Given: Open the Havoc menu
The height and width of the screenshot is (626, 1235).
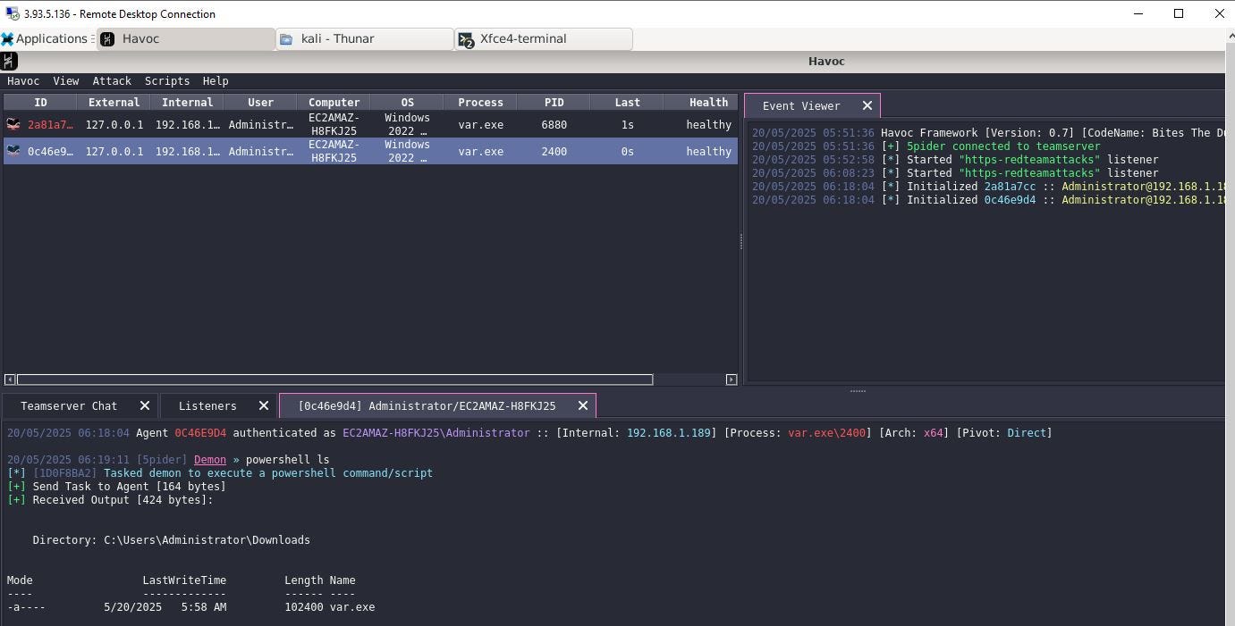Looking at the screenshot, I should [23, 80].
